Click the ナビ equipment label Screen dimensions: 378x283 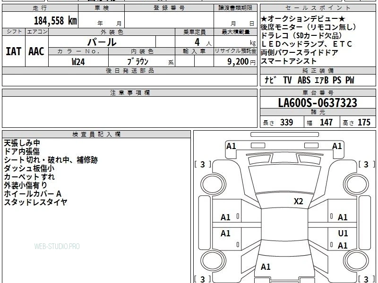[x=270, y=80]
